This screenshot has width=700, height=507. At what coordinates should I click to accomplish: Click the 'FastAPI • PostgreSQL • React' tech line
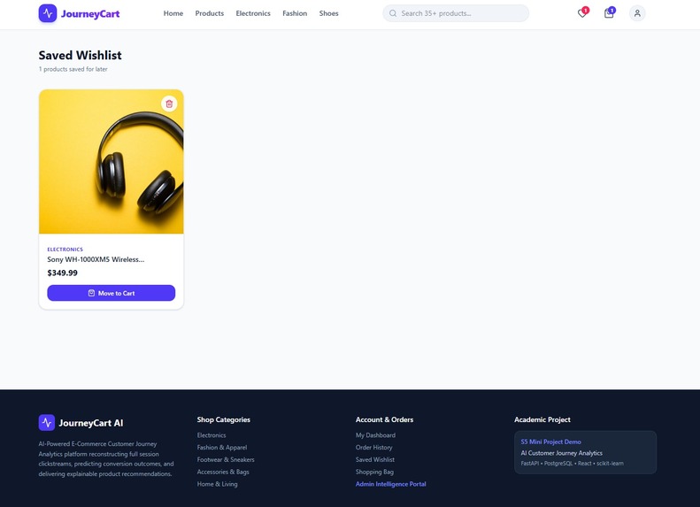572,464
